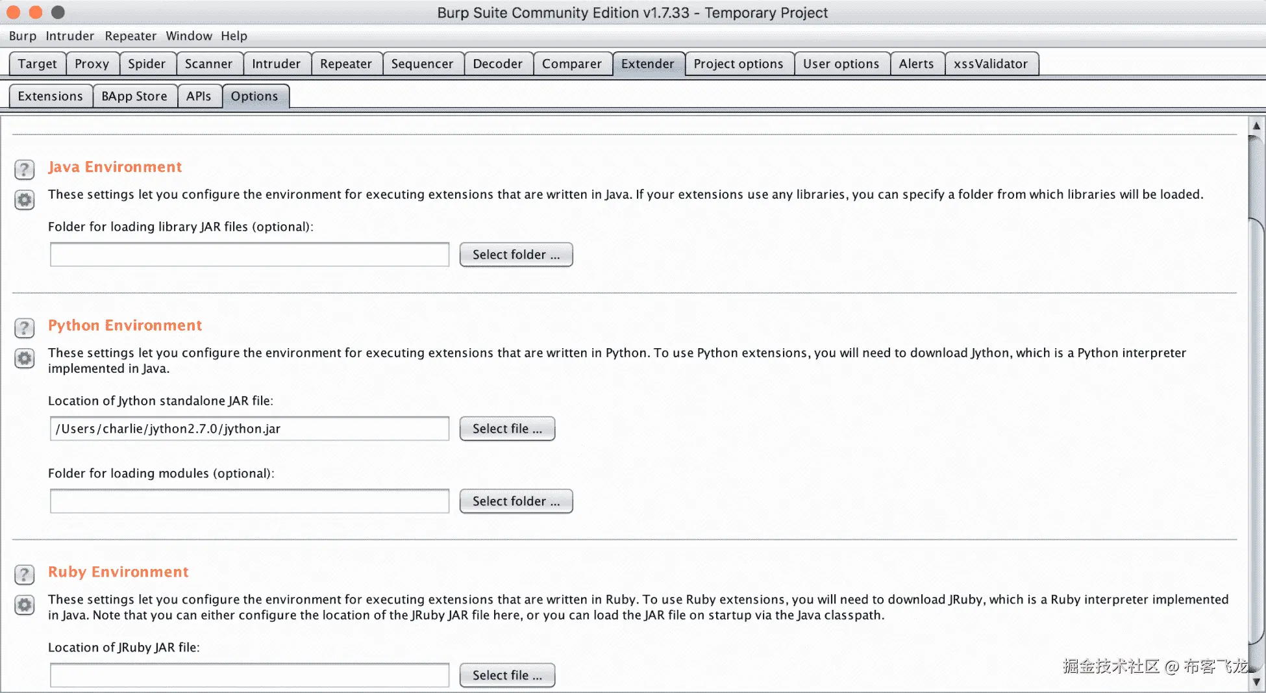The image size is (1266, 693).
Task: Switch to the Repeater tool tab
Action: click(346, 64)
